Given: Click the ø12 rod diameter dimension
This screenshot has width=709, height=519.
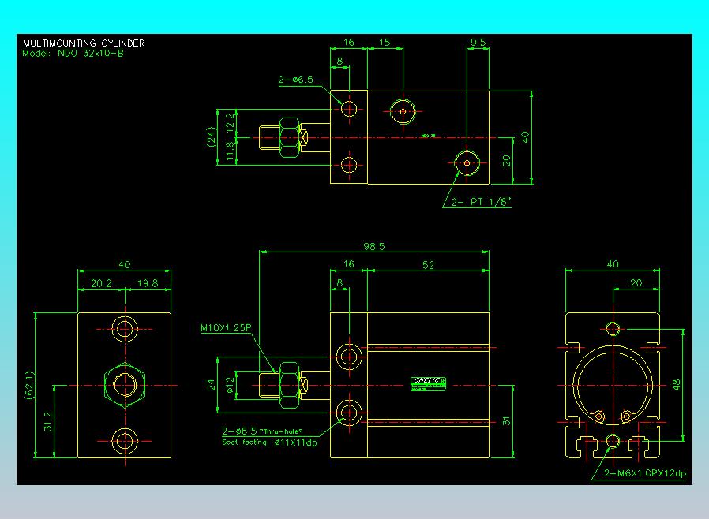Looking at the screenshot, I should click(231, 385).
